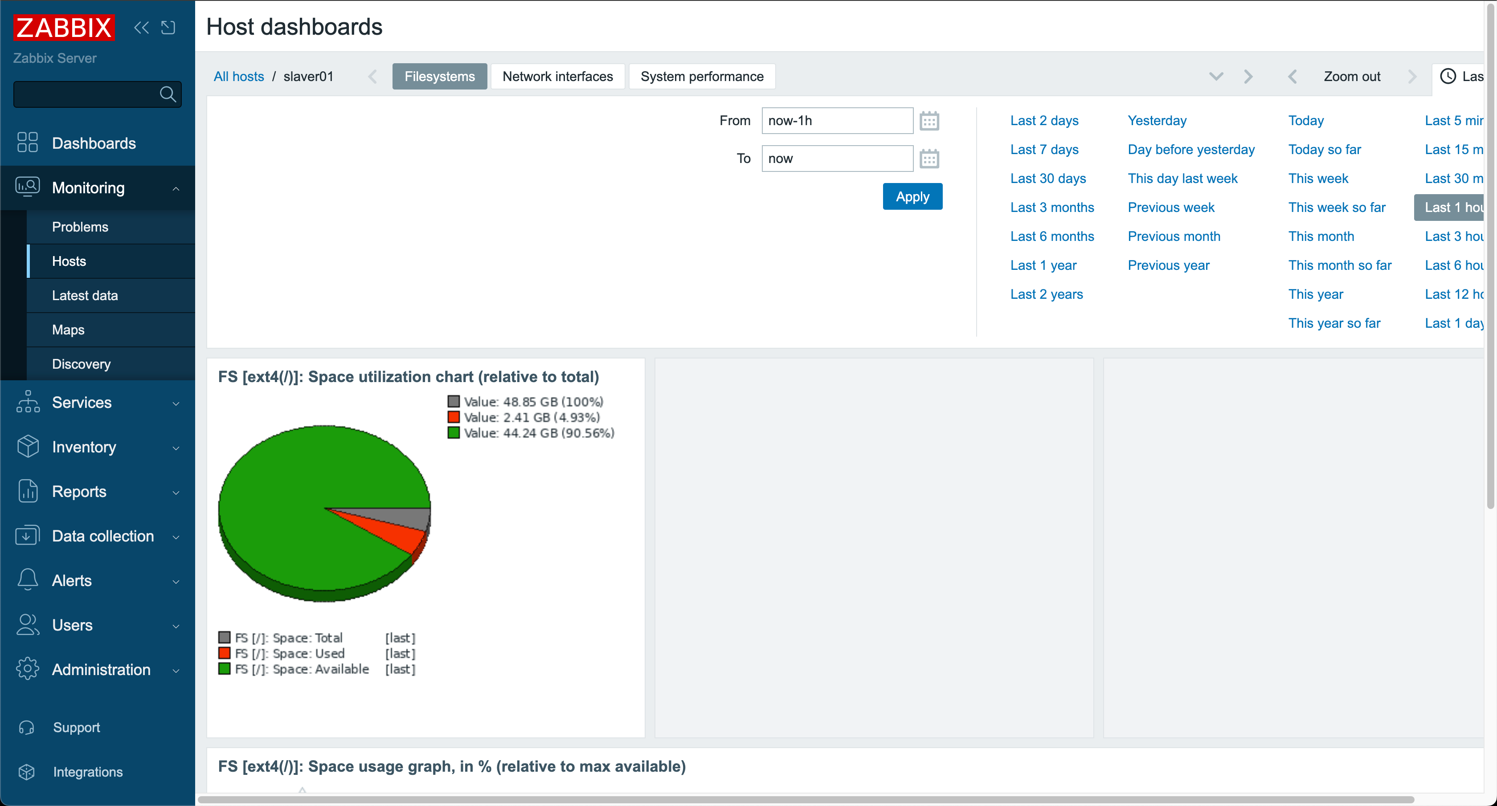Open calendar picker for From field

(928, 121)
